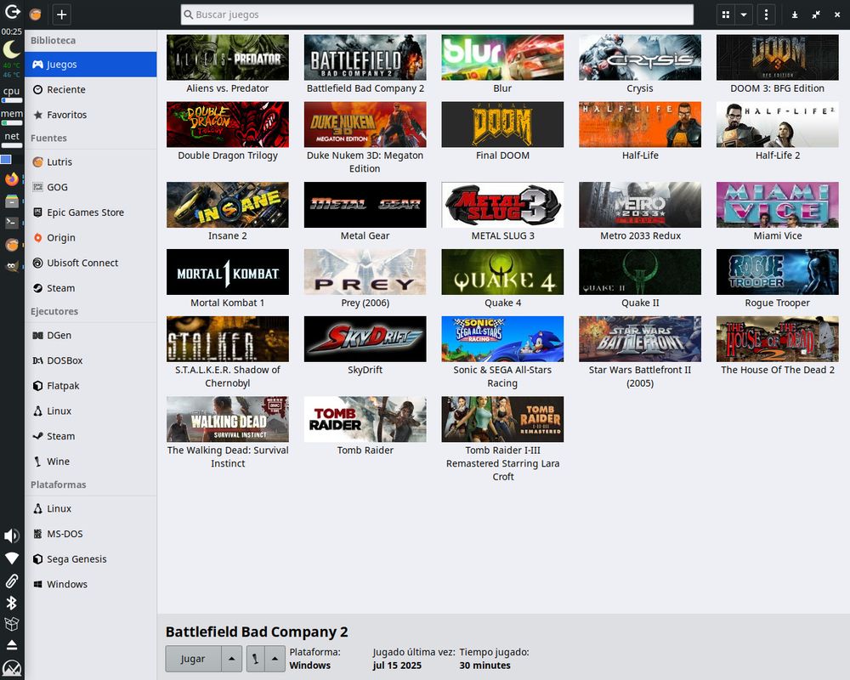Switch to the grid view button
Viewport: 850px width, 680px height.
tap(725, 14)
